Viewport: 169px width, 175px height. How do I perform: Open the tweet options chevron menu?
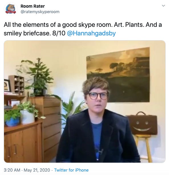point(163,6)
